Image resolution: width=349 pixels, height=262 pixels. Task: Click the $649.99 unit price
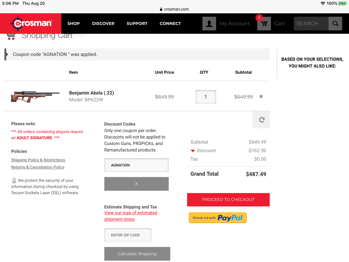(165, 97)
